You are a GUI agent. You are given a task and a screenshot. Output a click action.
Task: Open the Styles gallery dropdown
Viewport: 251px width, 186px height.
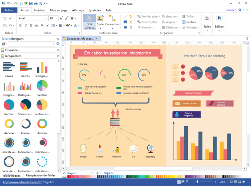coord(207,31)
